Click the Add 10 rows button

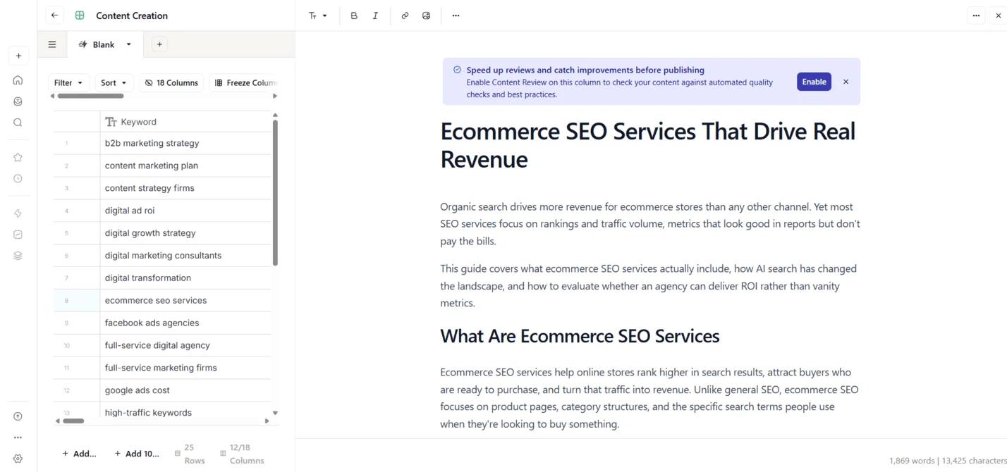click(x=137, y=454)
